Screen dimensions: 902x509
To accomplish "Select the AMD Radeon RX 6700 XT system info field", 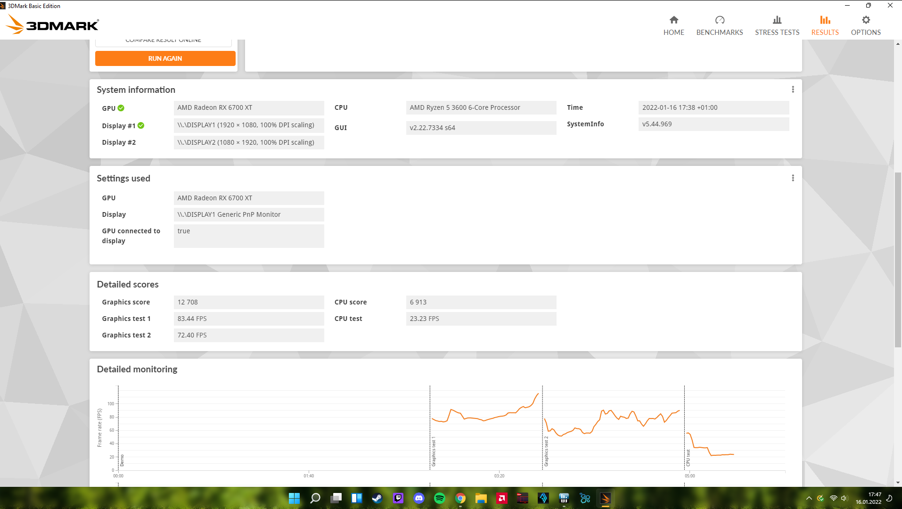I will tap(249, 107).
